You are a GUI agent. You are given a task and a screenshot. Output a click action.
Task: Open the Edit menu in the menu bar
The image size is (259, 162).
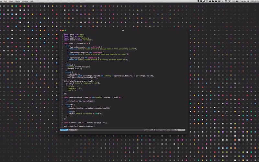6,1
